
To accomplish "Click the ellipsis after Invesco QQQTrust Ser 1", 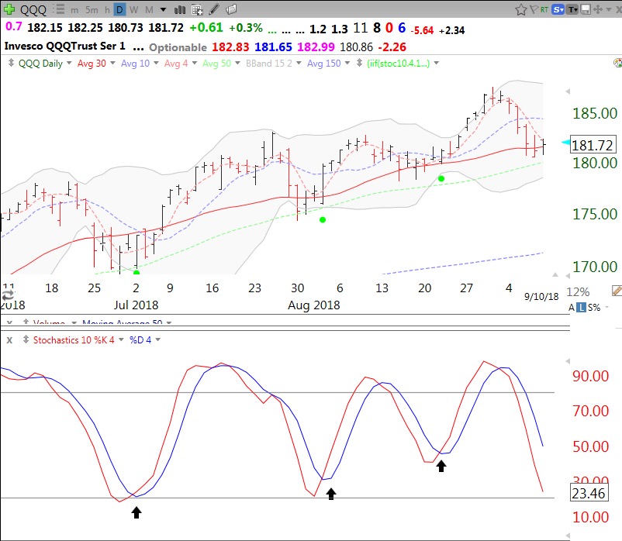I will click(x=138, y=48).
